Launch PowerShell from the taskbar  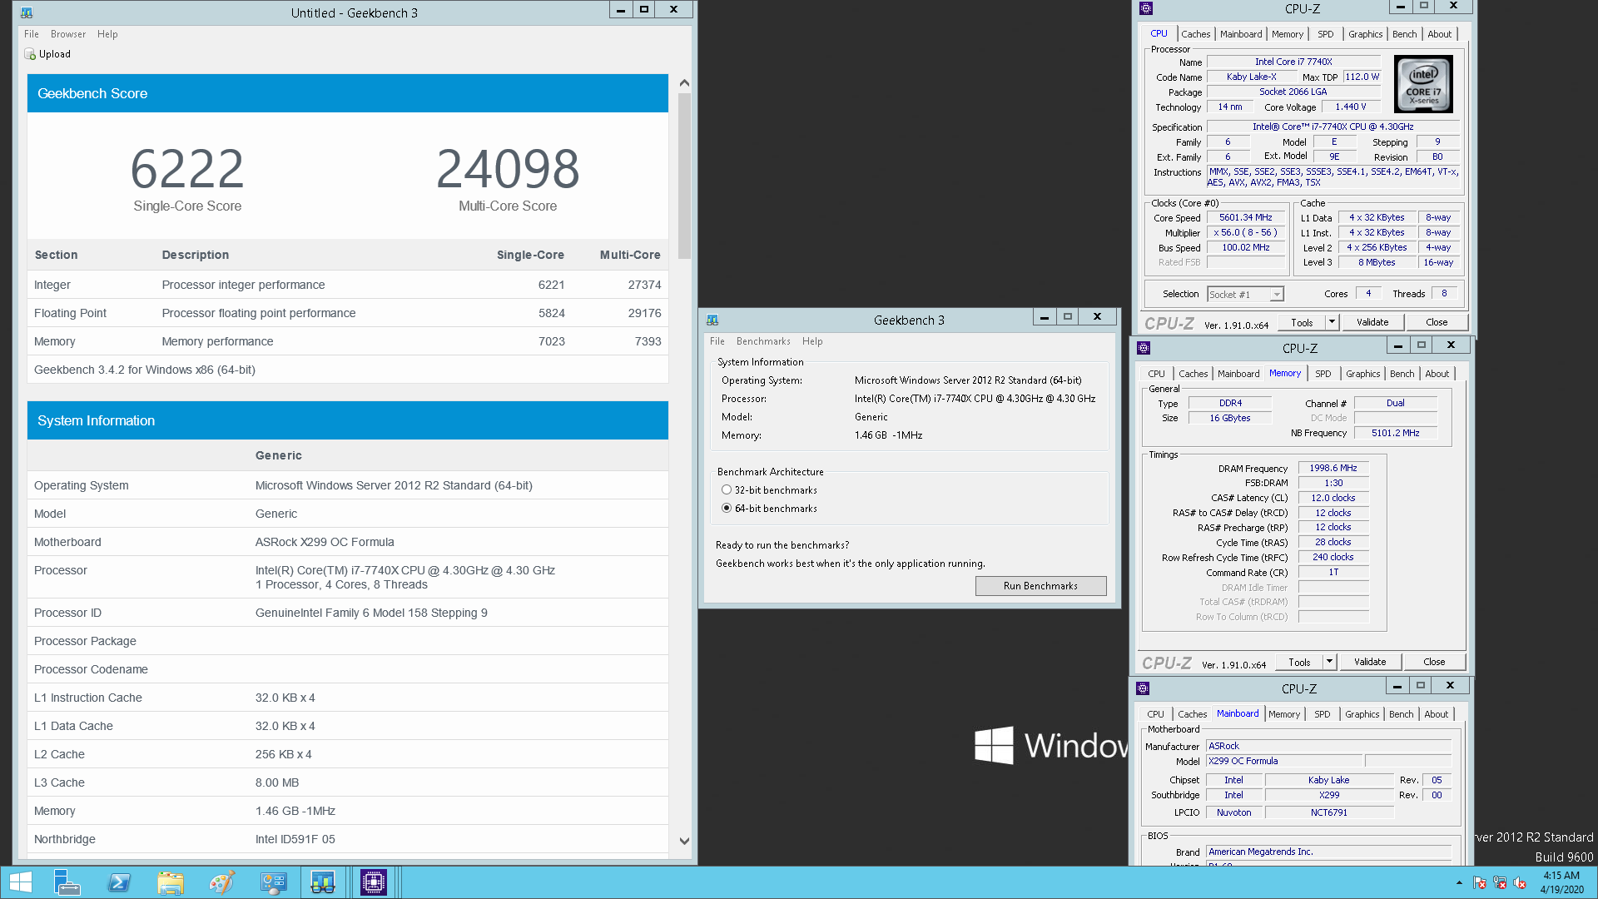(119, 882)
